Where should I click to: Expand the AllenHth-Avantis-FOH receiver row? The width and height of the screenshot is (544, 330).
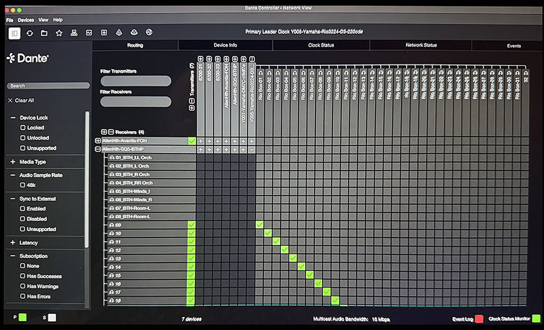click(x=98, y=141)
